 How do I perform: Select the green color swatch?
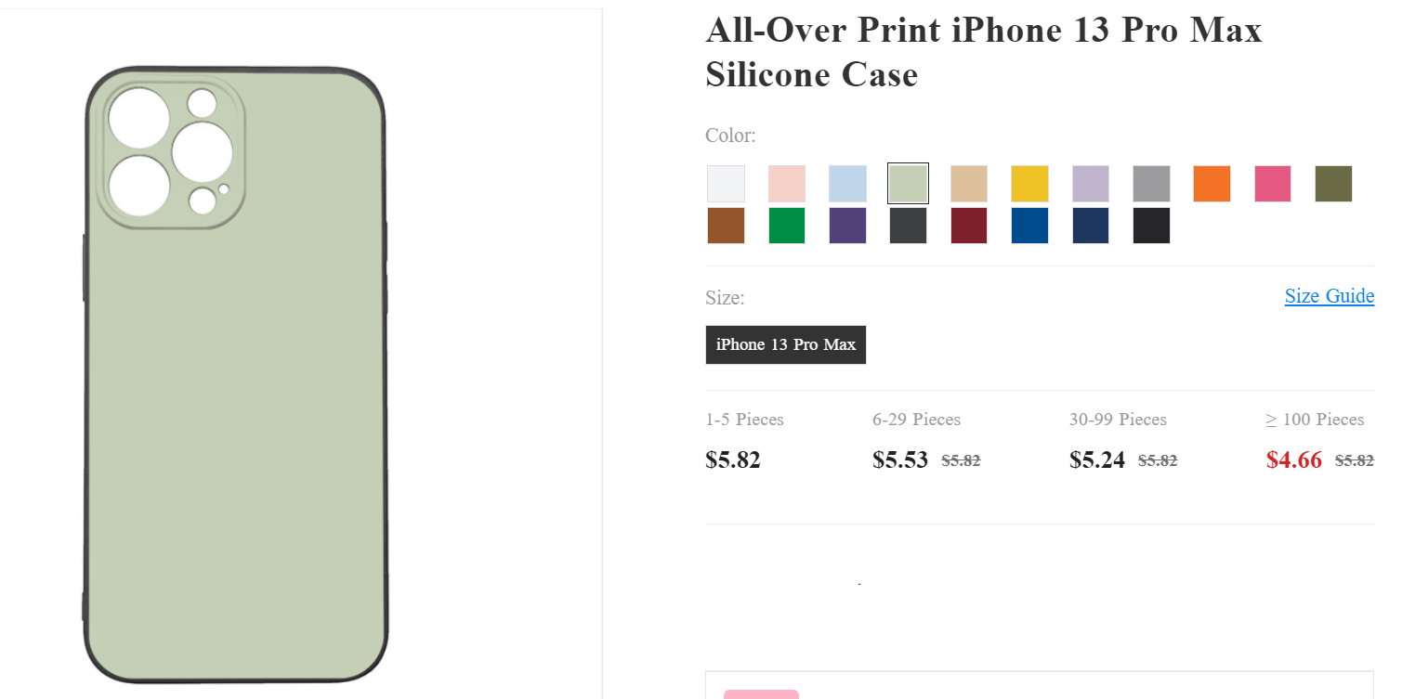click(x=786, y=226)
